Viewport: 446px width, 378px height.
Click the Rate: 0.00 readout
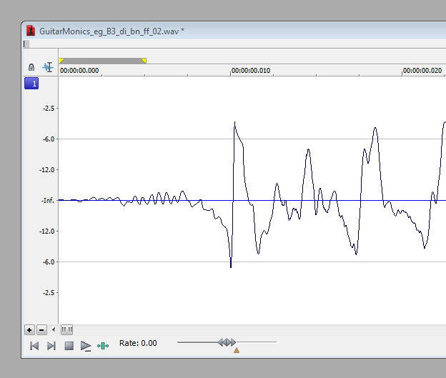138,344
